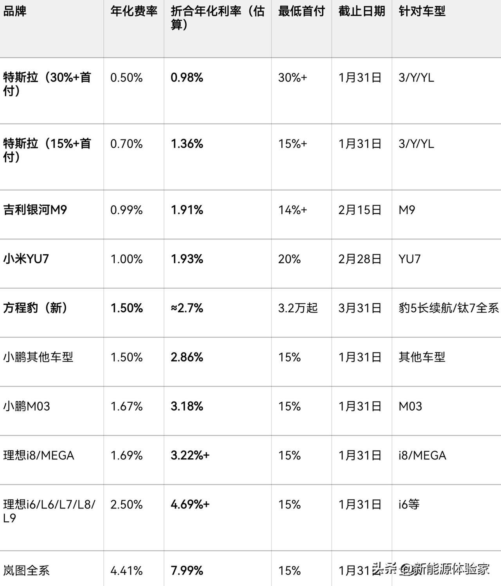501x586 pixels.
Task: Select the 理想i8/MEGA row label
Action: coord(39,455)
